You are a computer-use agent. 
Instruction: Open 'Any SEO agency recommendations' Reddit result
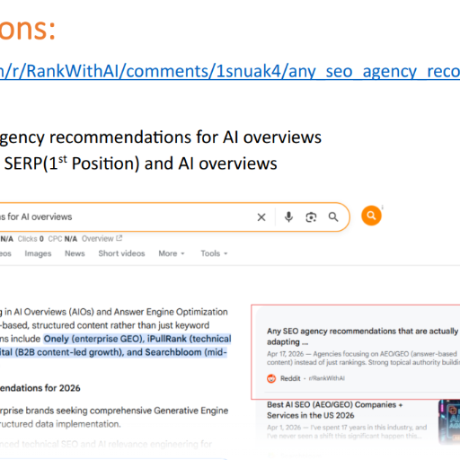(x=363, y=336)
